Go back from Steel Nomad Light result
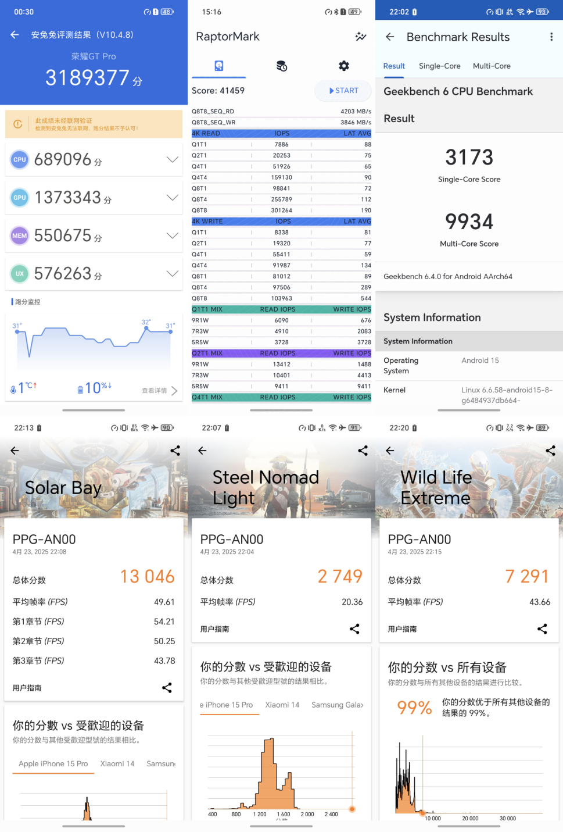Viewport: 563px width, 832px height. point(202,451)
